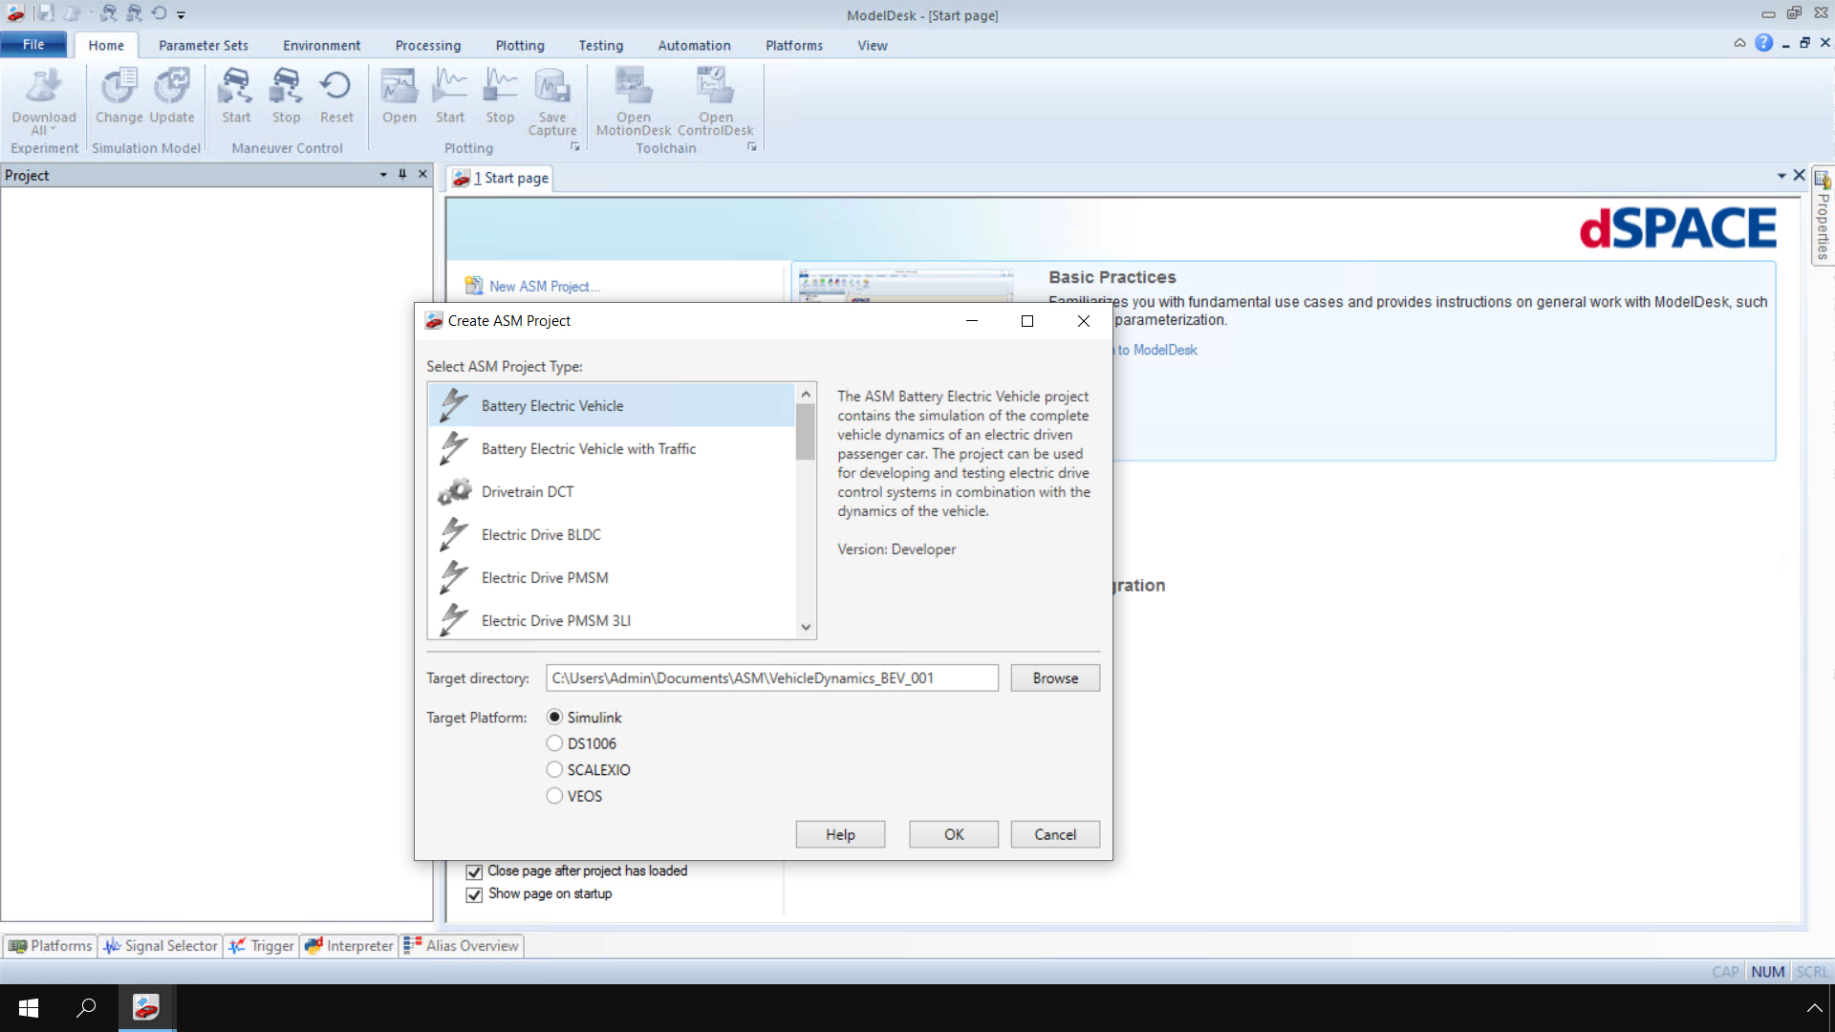
Task: Open Project pane options dropdown arrow
Action: (x=383, y=175)
